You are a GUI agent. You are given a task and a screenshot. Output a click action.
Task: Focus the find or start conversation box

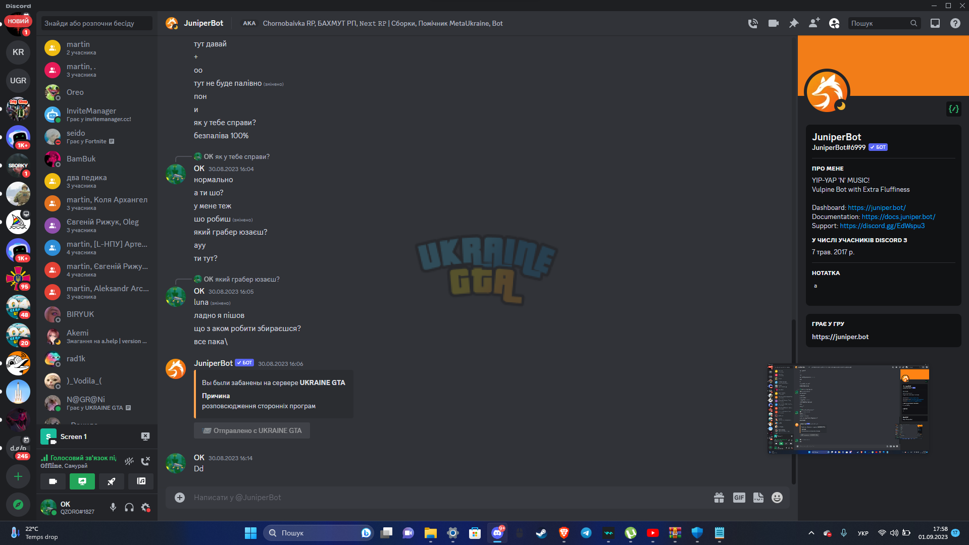pos(96,23)
